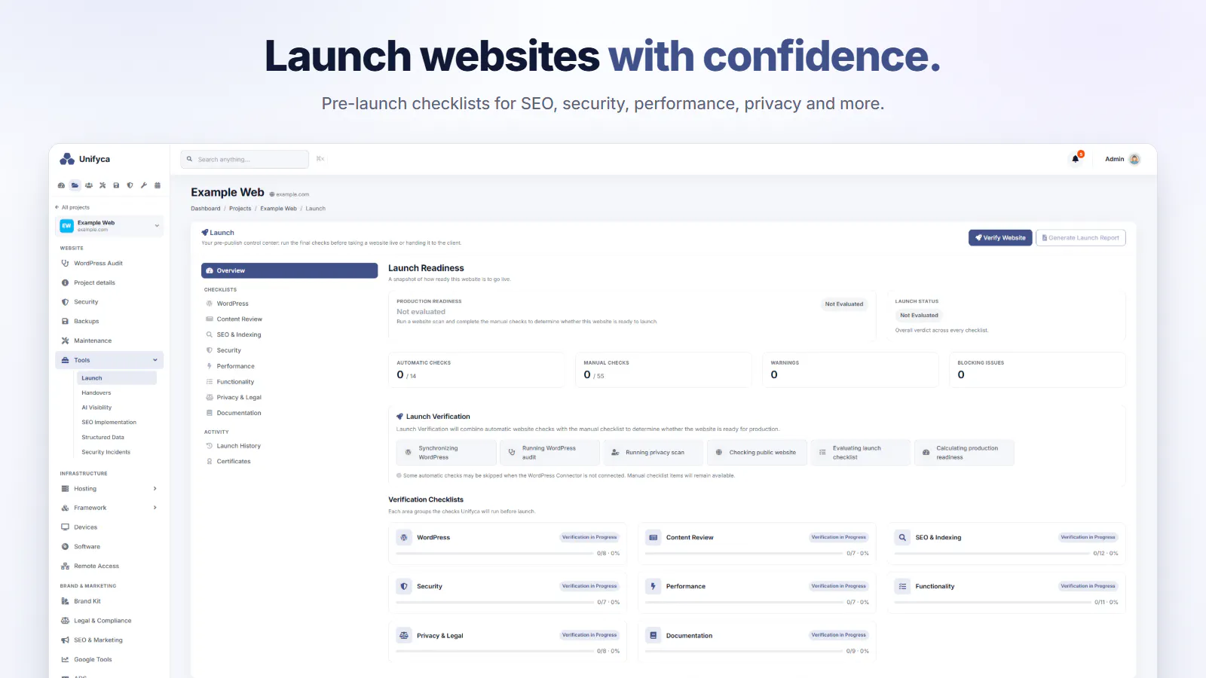The height and width of the screenshot is (678, 1206).
Task: Open the Admin account menu
Action: (1122, 159)
